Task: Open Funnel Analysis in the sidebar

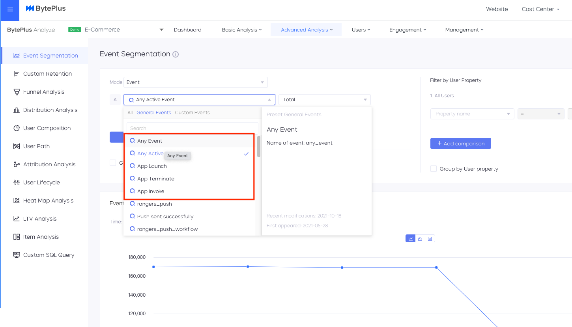Action: pyautogui.click(x=44, y=92)
